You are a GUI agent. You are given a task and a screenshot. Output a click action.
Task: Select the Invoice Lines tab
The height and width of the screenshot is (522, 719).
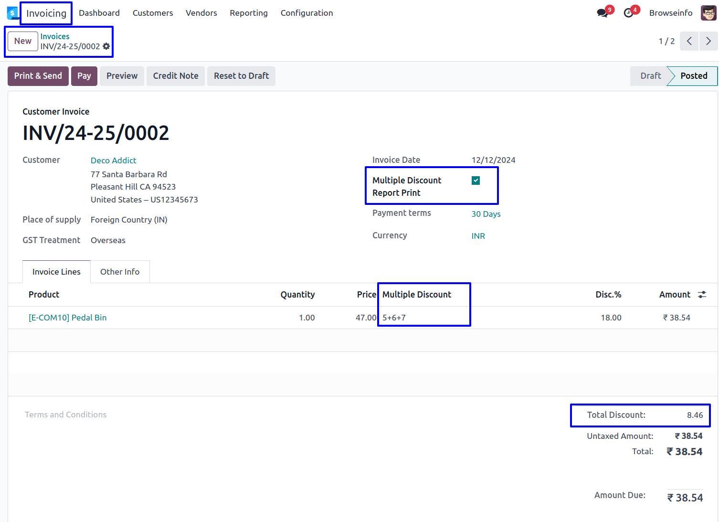[56, 272]
